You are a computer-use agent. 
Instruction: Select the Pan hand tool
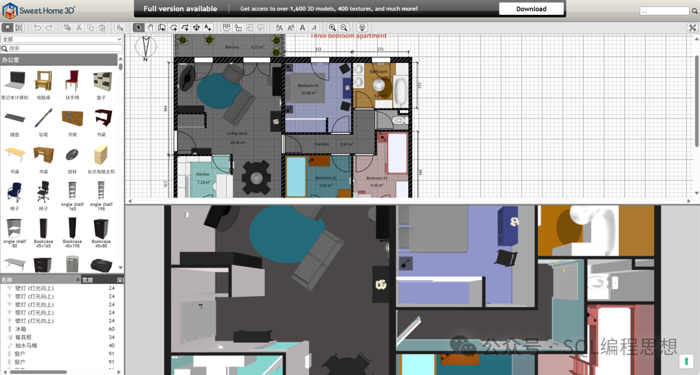(150, 27)
